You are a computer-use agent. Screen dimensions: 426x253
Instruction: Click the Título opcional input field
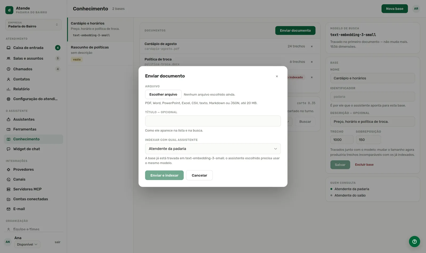pos(213,121)
